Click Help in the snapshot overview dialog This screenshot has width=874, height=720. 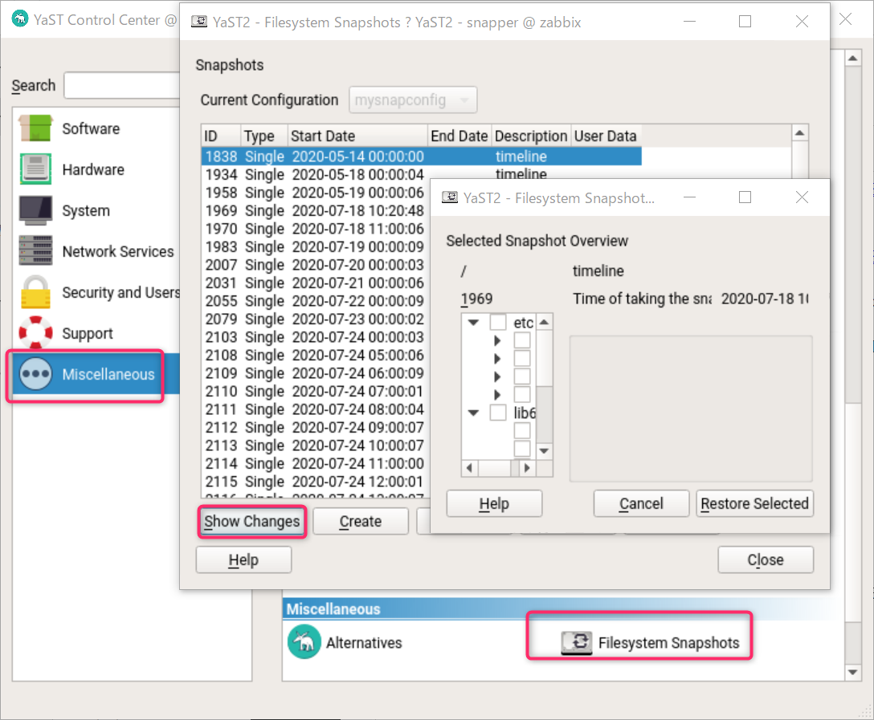(x=494, y=503)
